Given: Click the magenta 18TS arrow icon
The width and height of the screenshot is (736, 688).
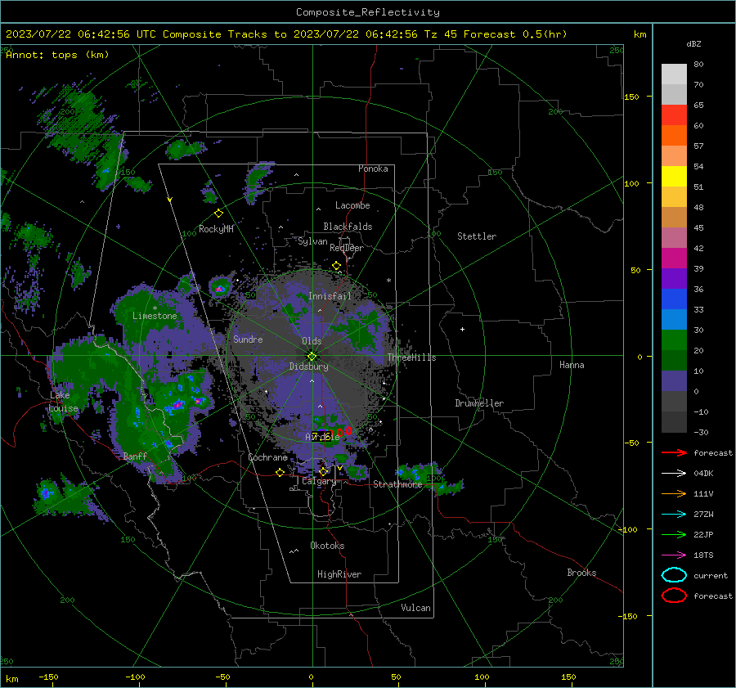Looking at the screenshot, I should point(674,555).
